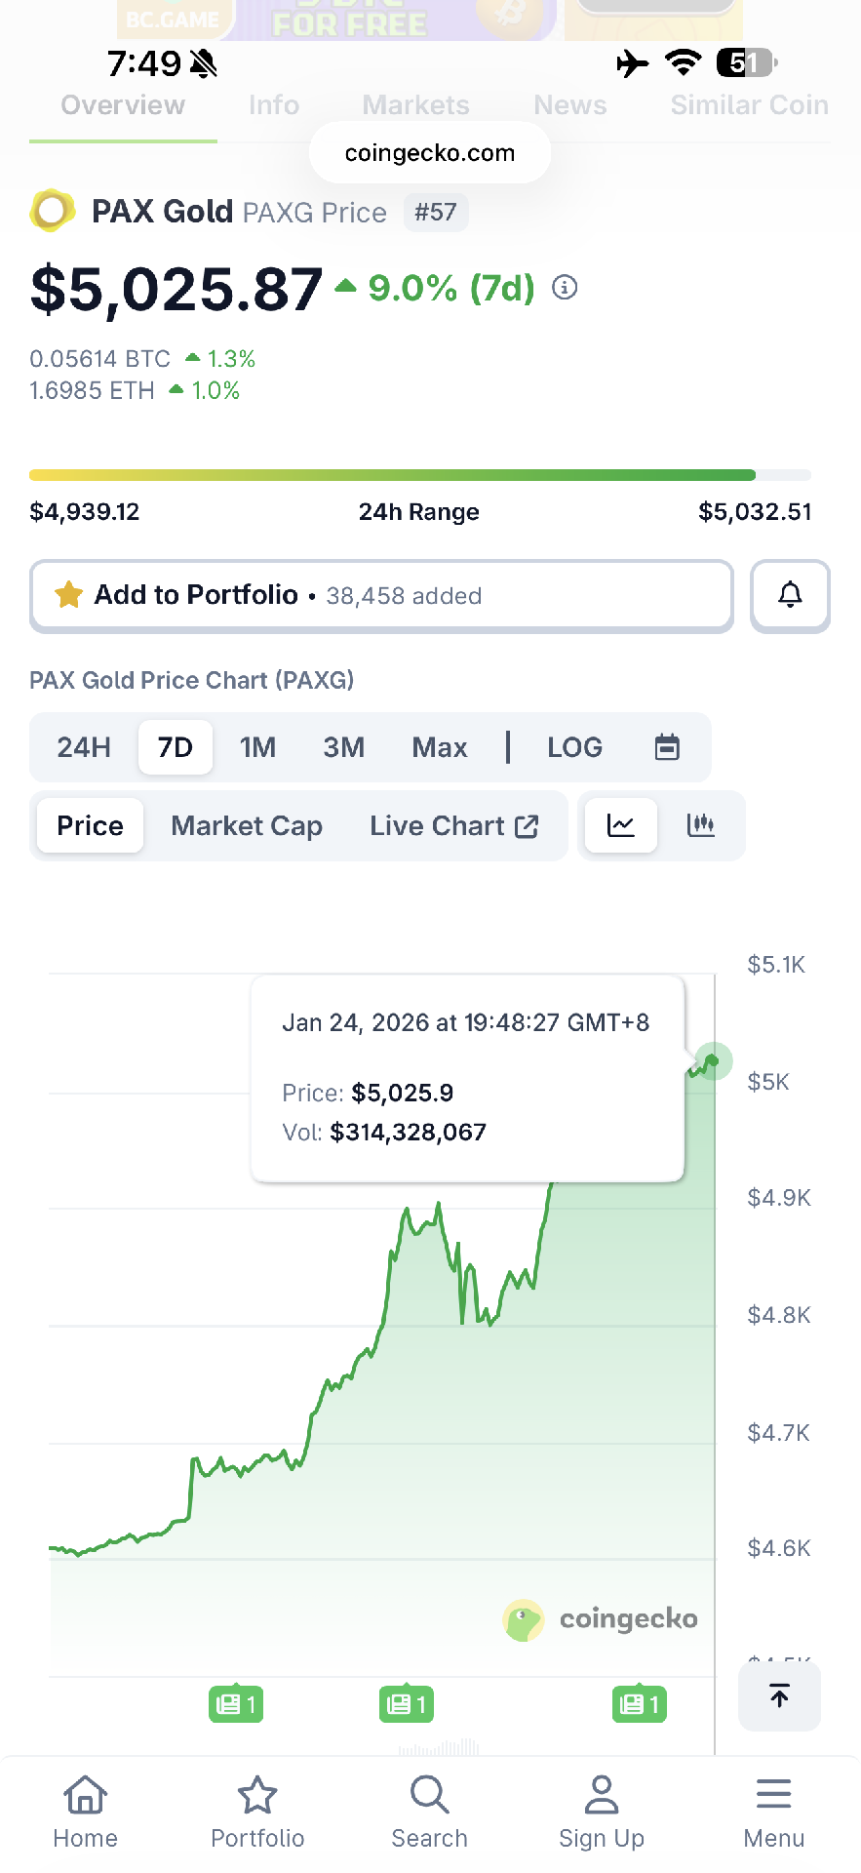Select the 24H time range

[x=84, y=747]
